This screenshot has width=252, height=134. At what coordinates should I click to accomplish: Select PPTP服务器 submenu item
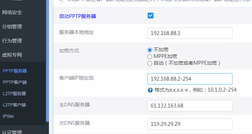[15, 71]
